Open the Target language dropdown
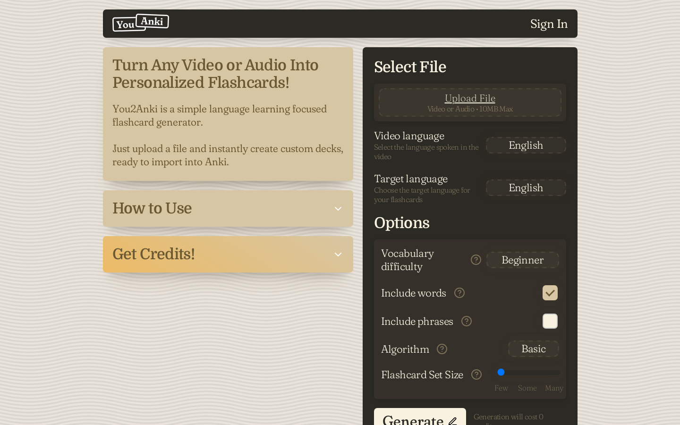The width and height of the screenshot is (680, 425). click(526, 187)
